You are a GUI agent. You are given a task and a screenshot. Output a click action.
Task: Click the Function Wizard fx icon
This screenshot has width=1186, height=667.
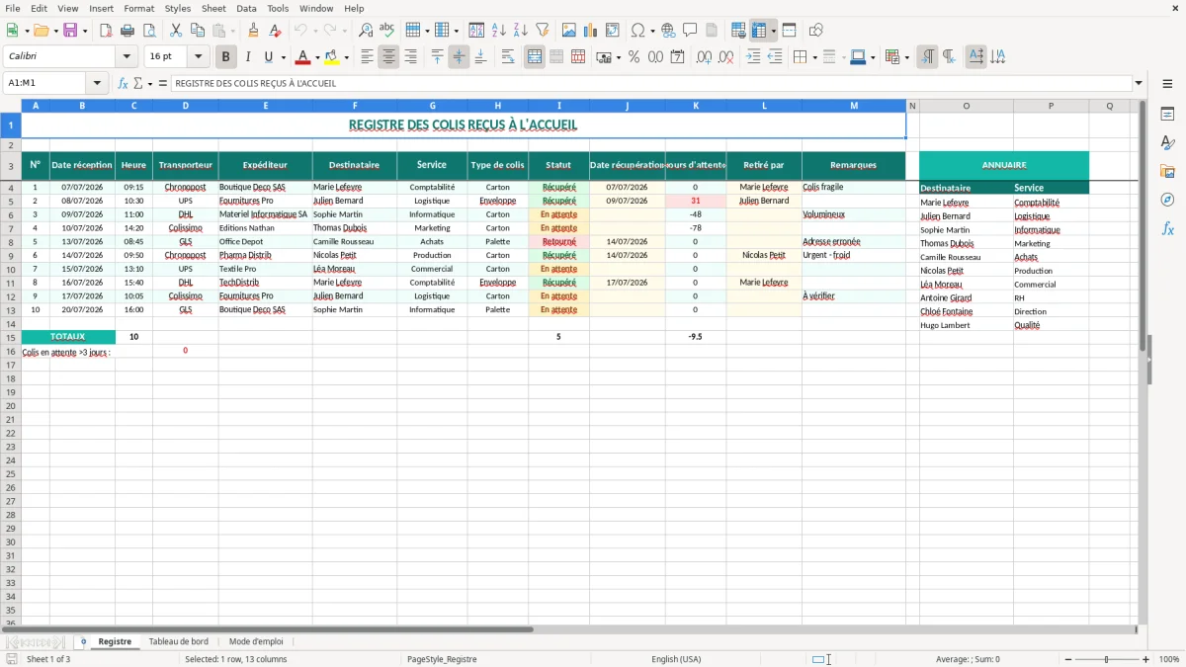point(124,83)
